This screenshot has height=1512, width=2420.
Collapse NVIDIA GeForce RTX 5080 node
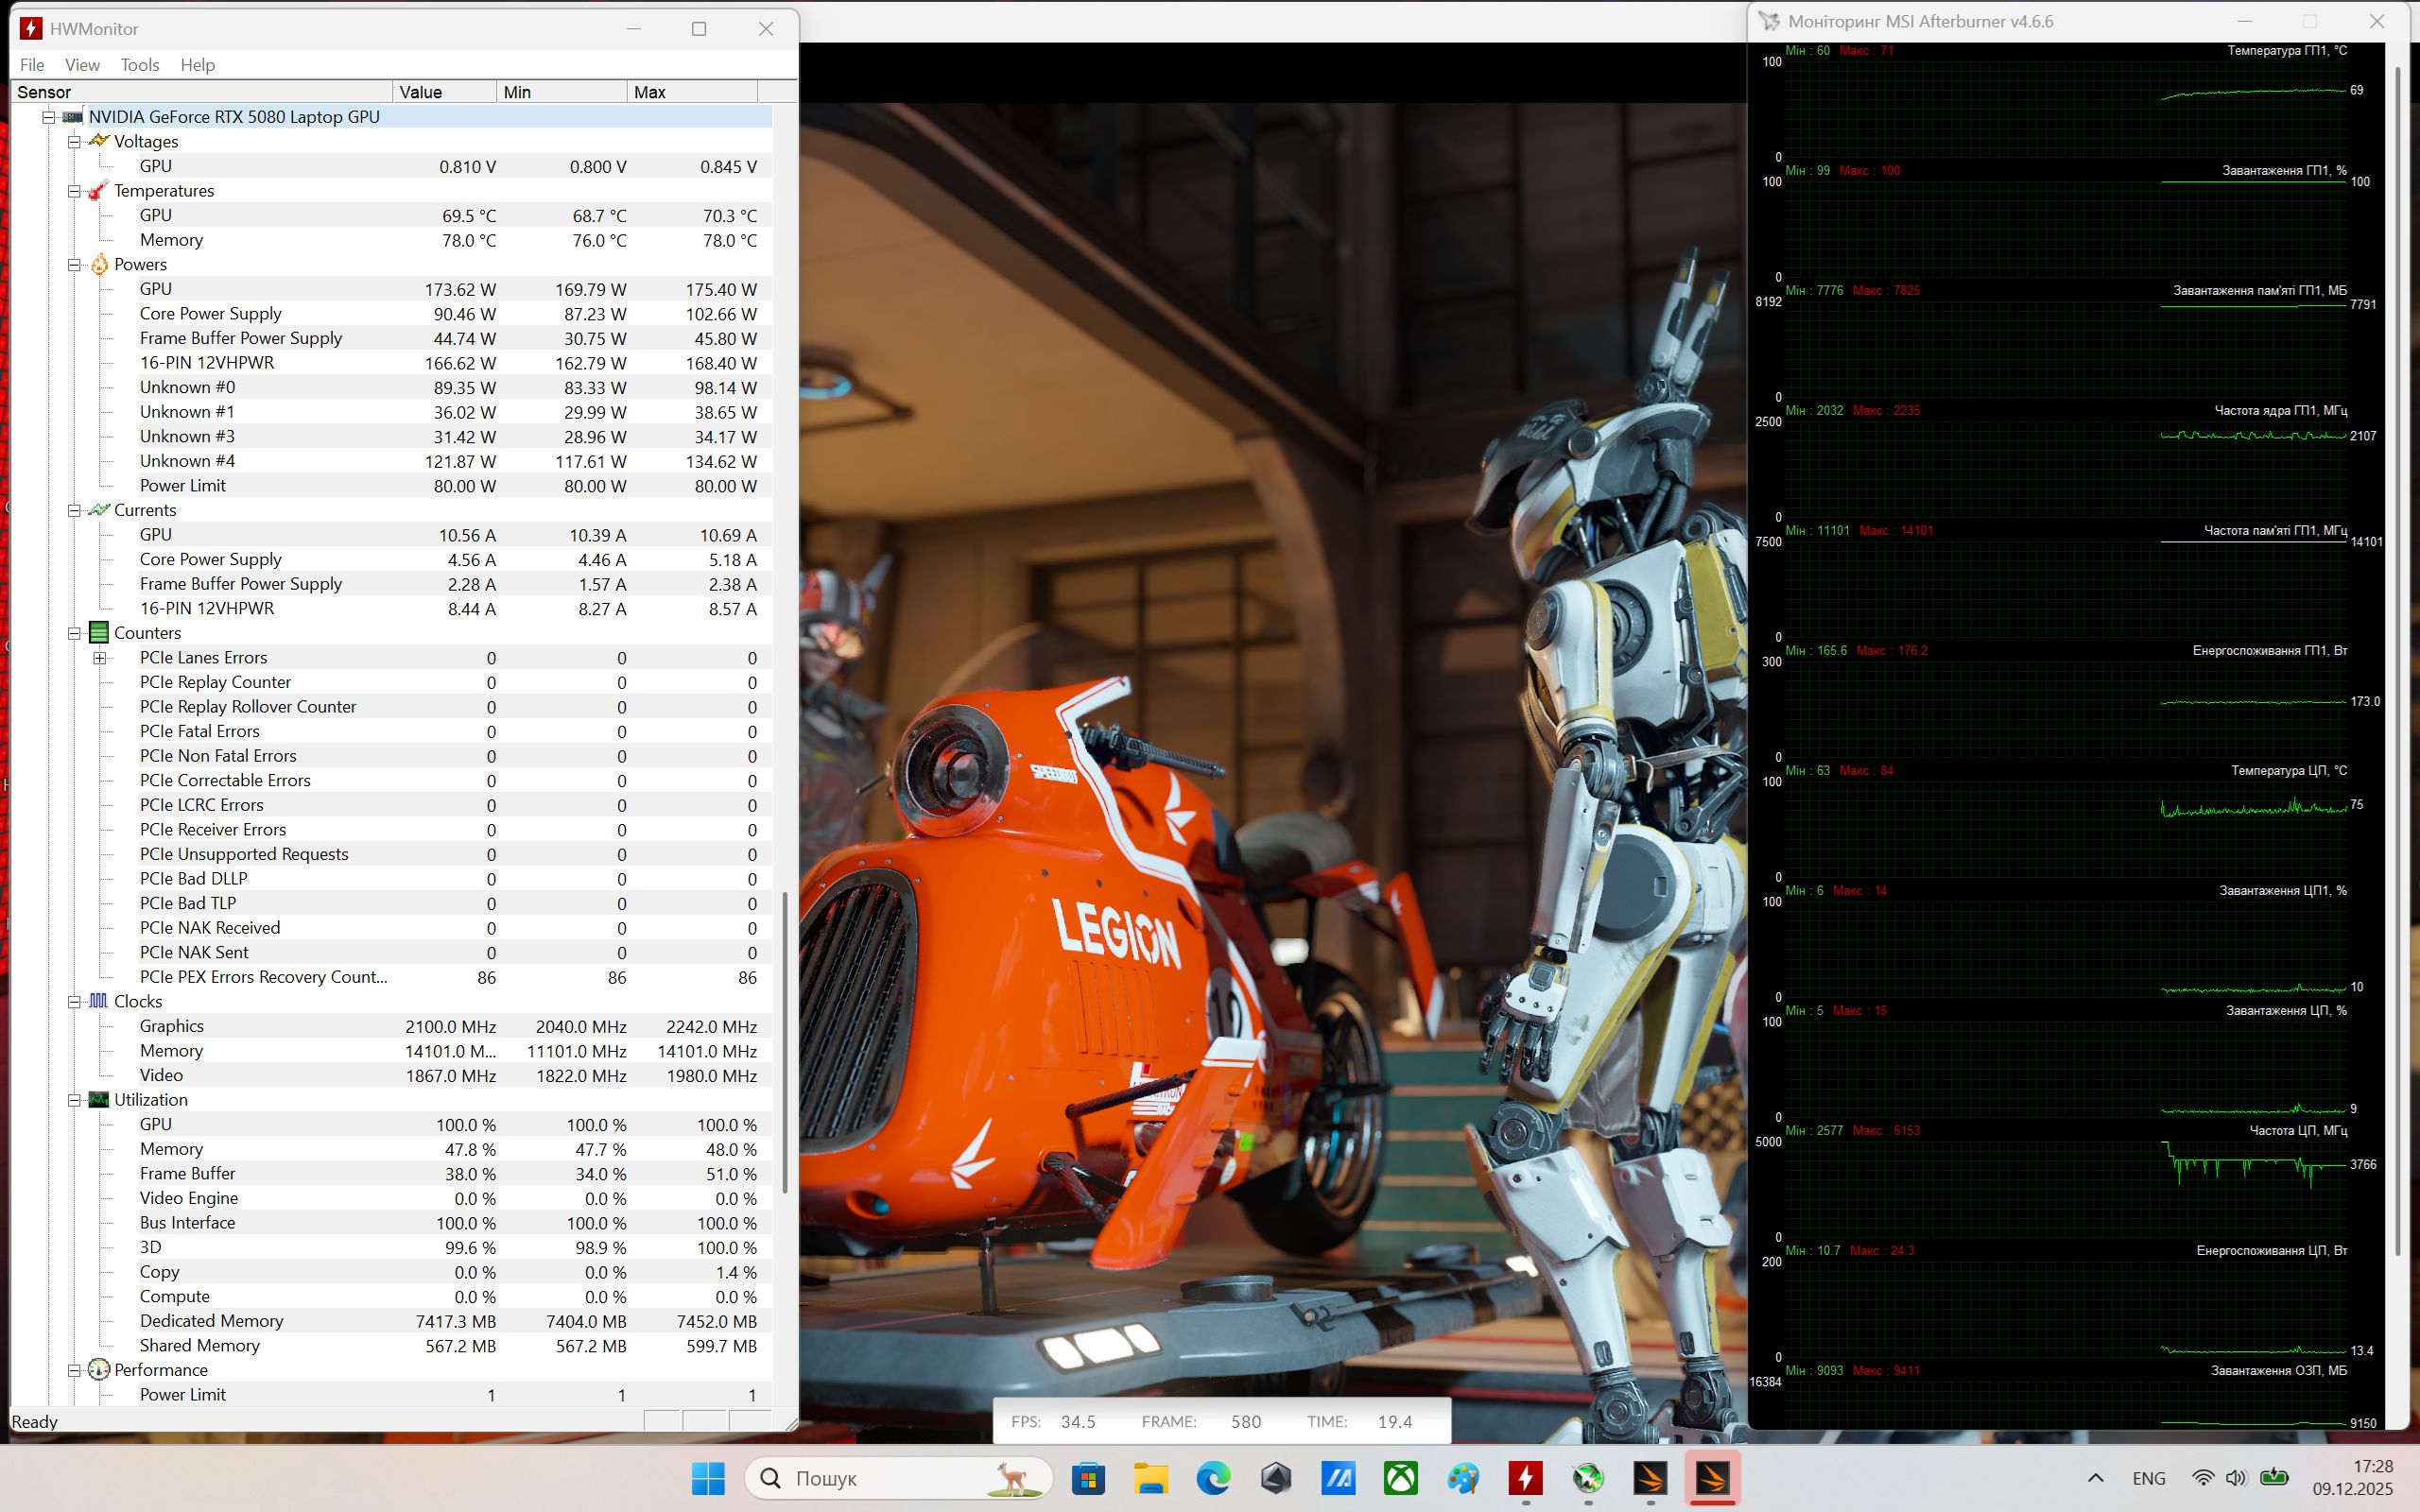(x=48, y=117)
